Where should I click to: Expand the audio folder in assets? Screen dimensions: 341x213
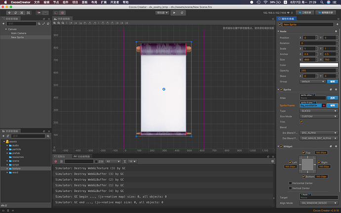point(7,145)
